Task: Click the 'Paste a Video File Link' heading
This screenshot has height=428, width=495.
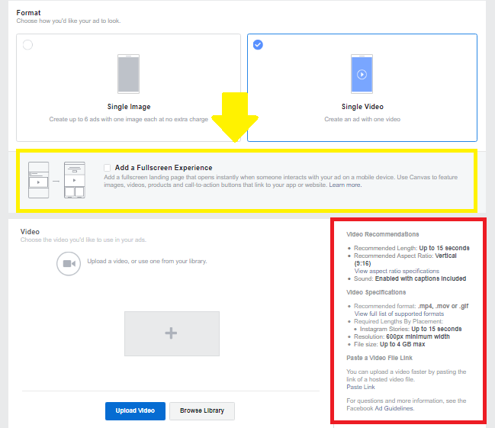Action: tap(380, 358)
